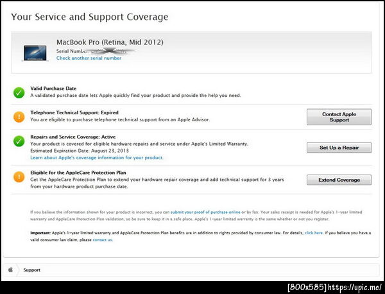This screenshot has height=294, width=385.
Task: Select Telephone Technical Support: Expired heading
Action: pyautogui.click(x=74, y=112)
